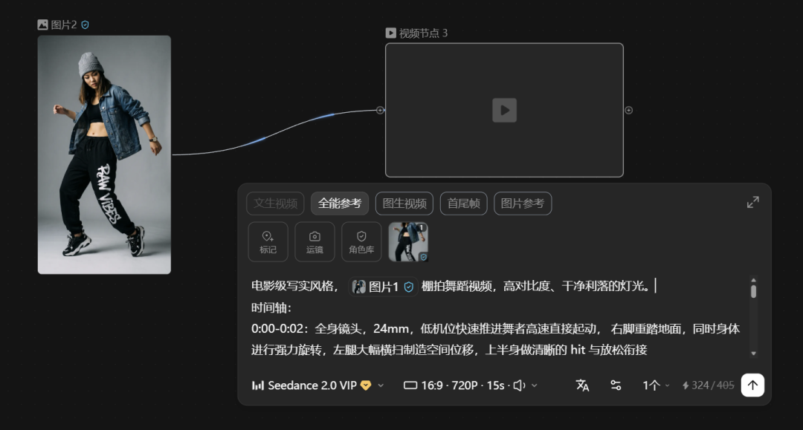This screenshot has width=803, height=430.
Task: Select the 标记 (marker) tool
Action: pyautogui.click(x=268, y=241)
